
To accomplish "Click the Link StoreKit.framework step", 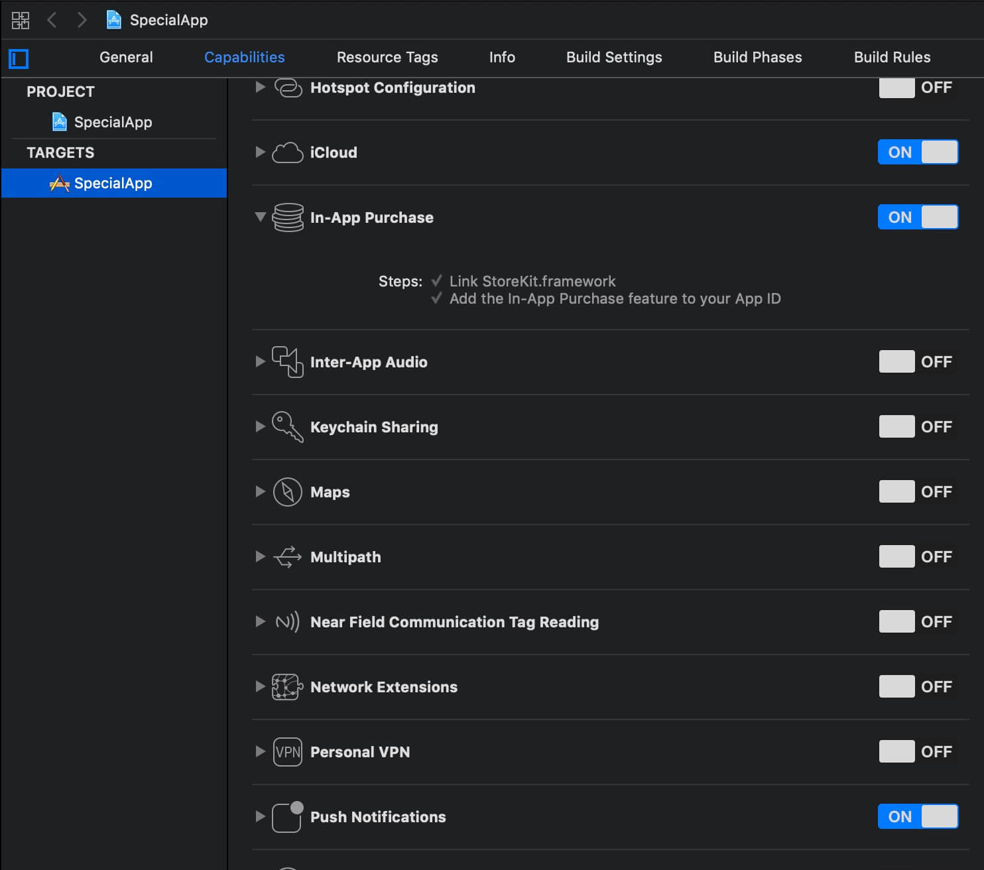I will [532, 281].
